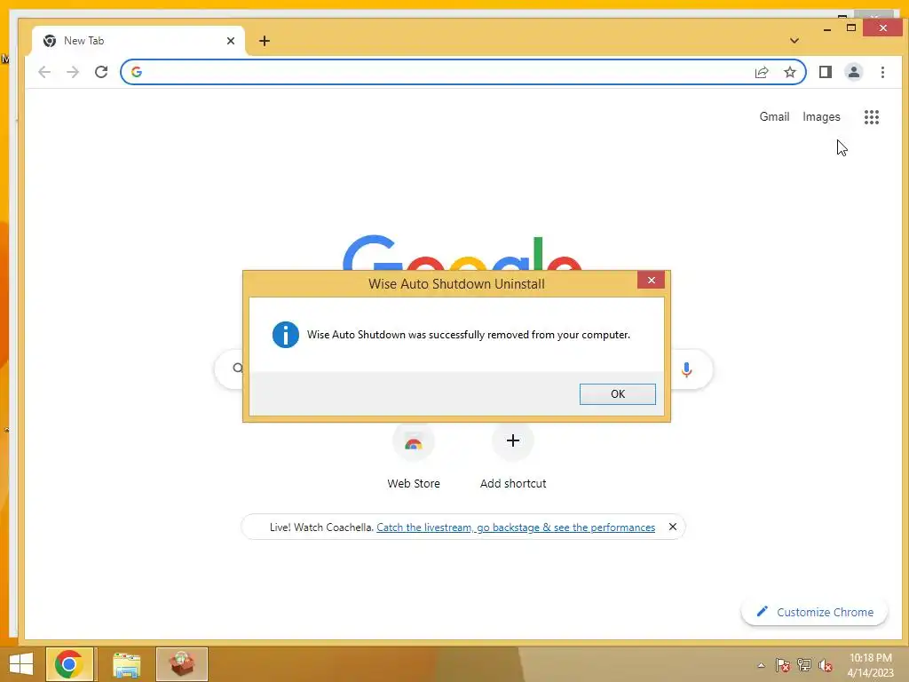Reload the page in Chrome

click(x=101, y=72)
